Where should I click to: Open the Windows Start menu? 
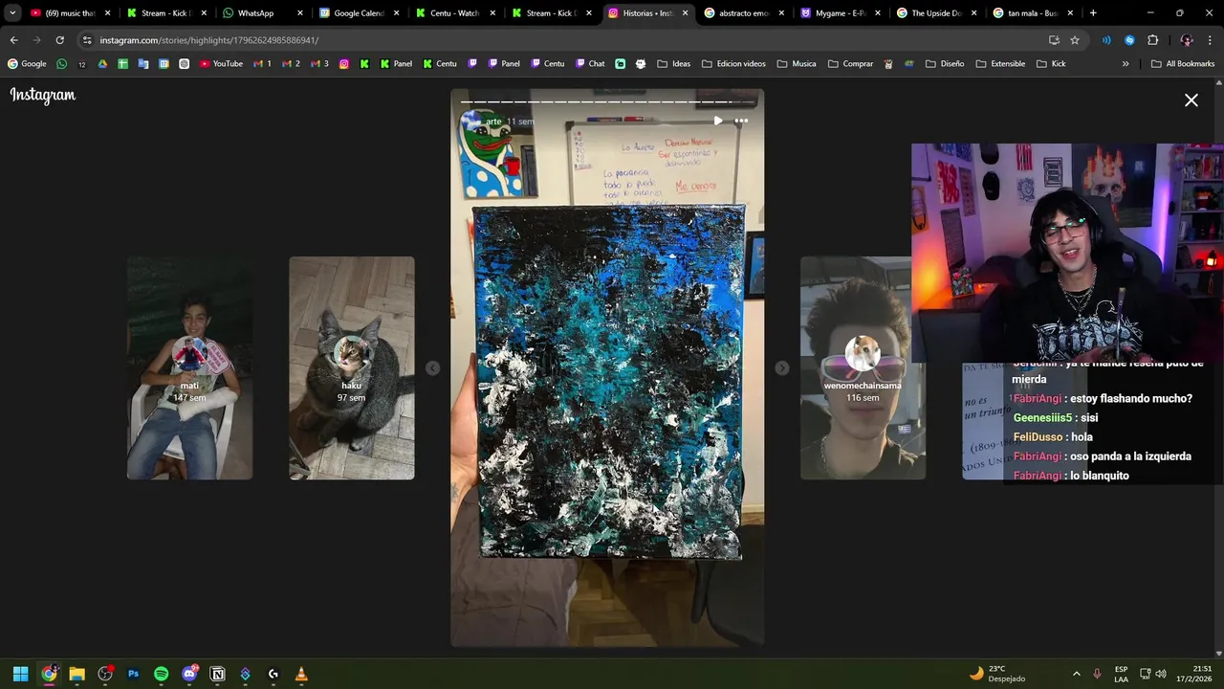click(x=20, y=674)
